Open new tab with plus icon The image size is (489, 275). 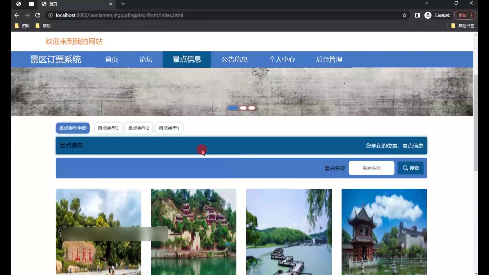123,4
